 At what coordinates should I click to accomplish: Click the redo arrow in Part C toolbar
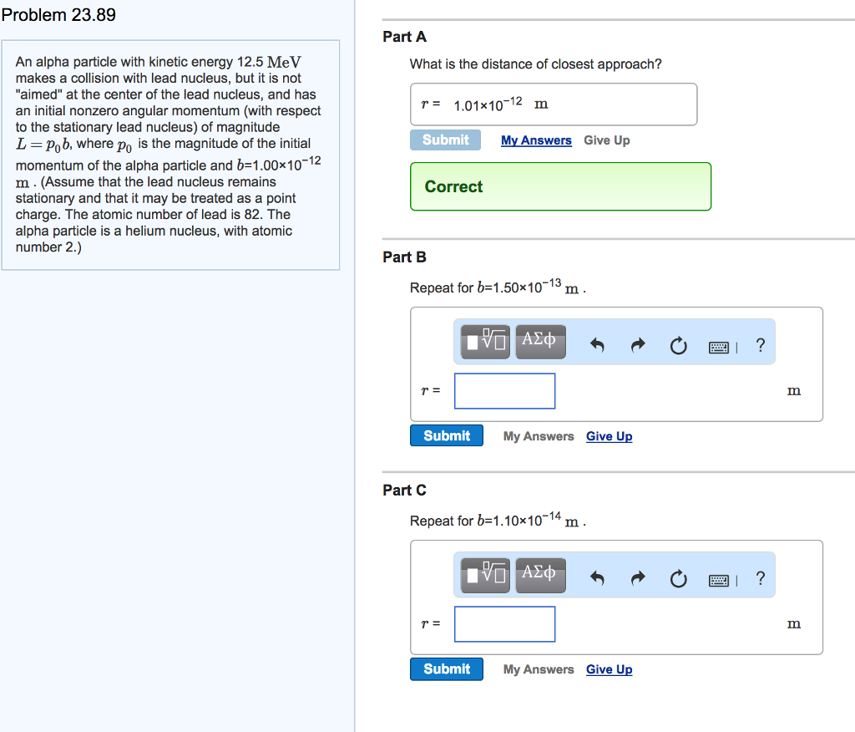click(x=638, y=578)
